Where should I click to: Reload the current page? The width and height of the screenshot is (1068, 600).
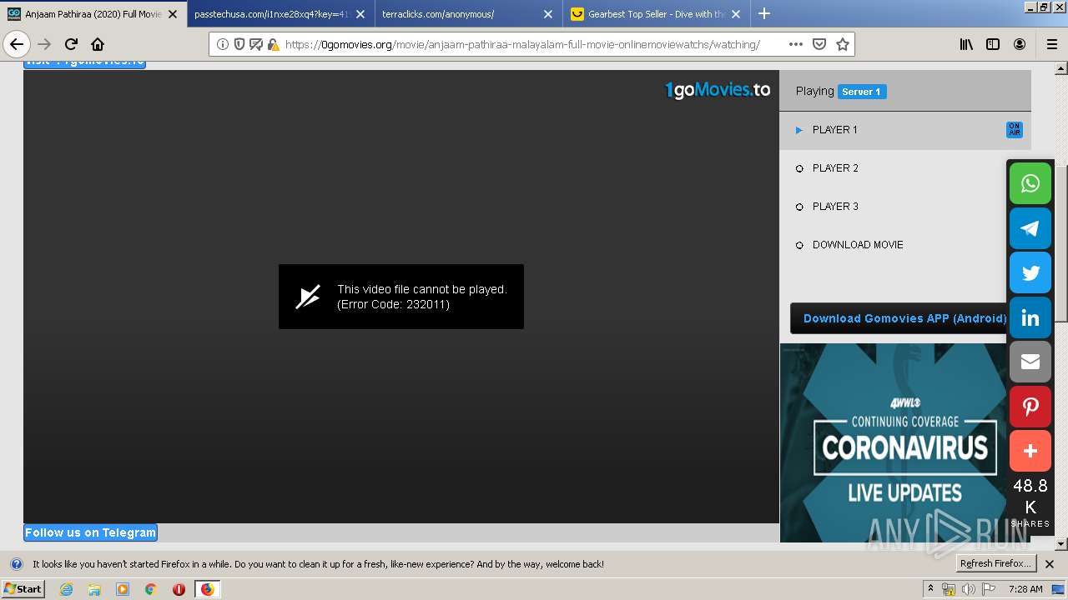pos(71,44)
